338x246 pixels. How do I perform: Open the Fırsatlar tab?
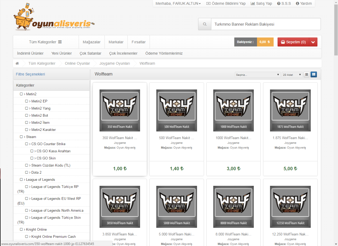coord(139,42)
